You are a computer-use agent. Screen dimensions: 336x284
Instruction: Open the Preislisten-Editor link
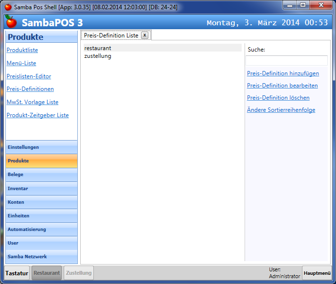(x=29, y=76)
